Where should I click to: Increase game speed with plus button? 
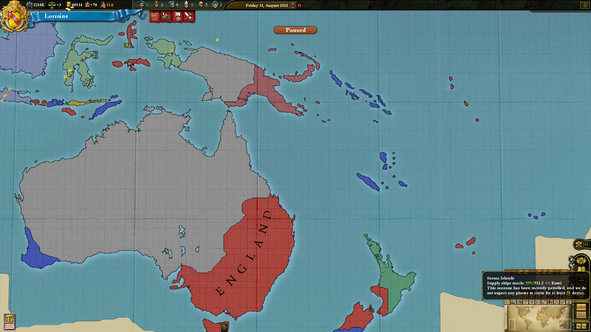pos(293,3)
